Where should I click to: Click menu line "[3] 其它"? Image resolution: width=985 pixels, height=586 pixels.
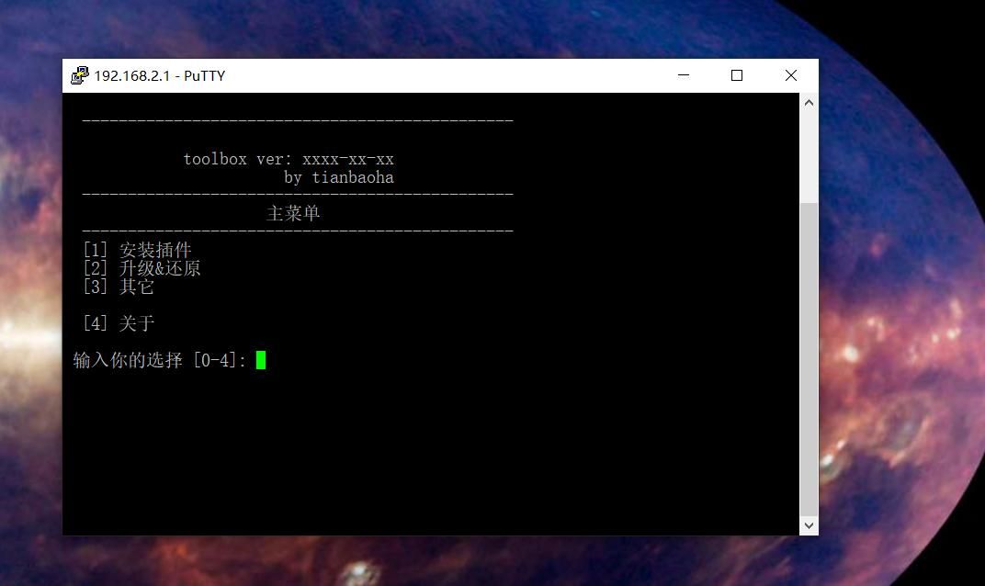click(119, 287)
